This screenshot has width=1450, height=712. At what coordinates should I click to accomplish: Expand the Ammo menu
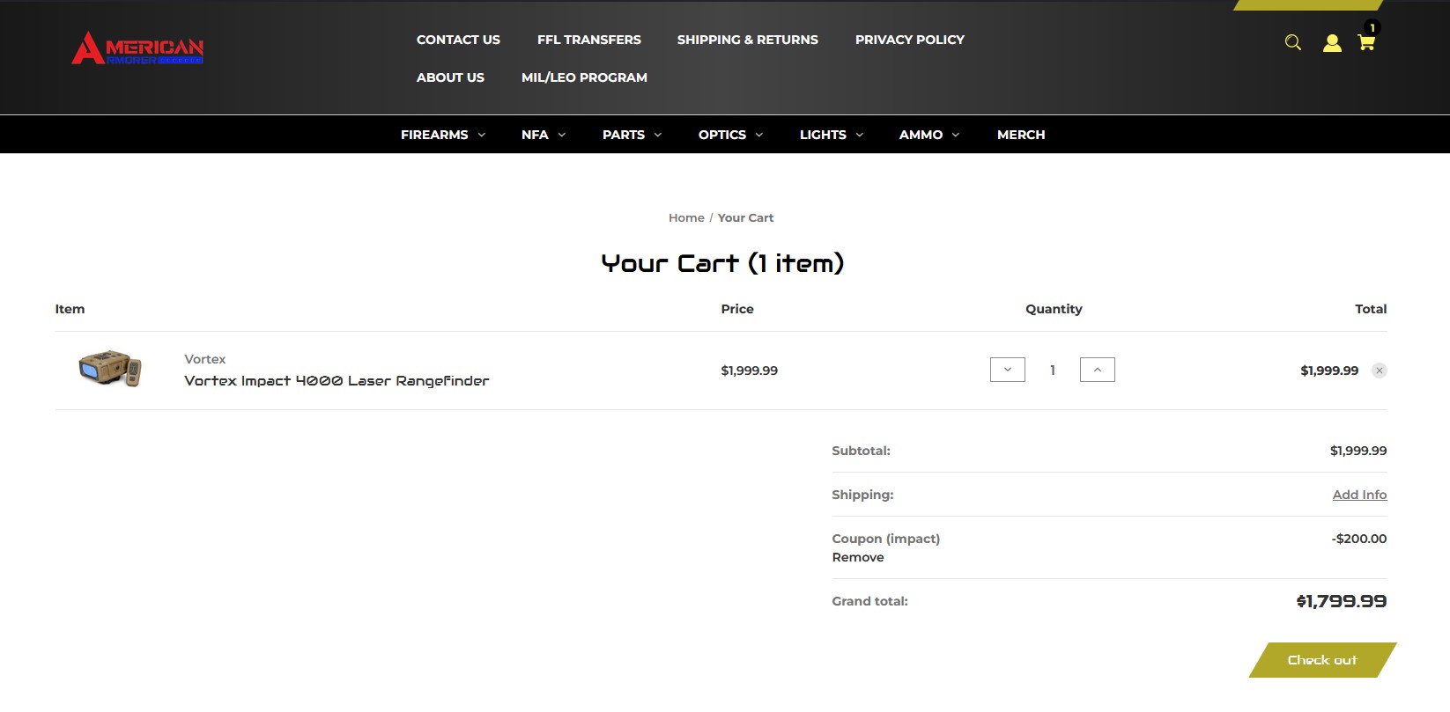(x=929, y=135)
